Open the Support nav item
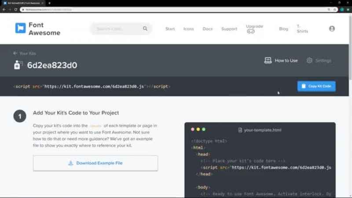Screen dimensions: 352x198 pos(229,29)
